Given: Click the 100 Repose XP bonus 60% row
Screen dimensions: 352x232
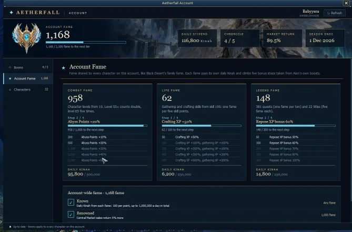Looking at the screenshot, I should [296, 143].
